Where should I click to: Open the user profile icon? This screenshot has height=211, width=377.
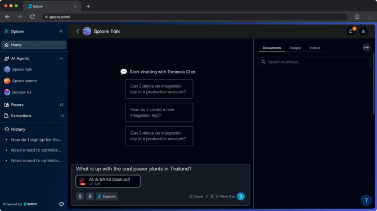pyautogui.click(x=363, y=31)
